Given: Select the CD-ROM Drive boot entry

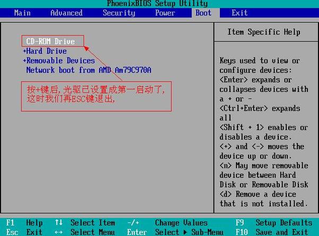Looking at the screenshot, I should (x=50, y=41).
